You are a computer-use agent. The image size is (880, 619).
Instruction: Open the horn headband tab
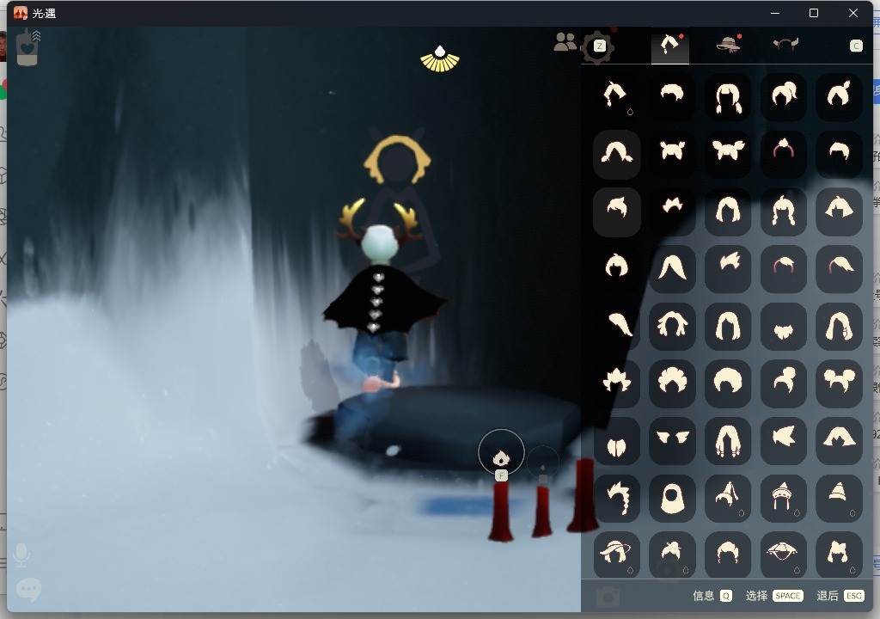coord(785,45)
